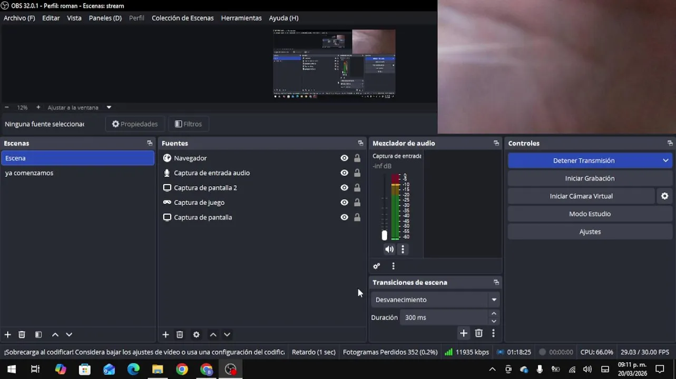
Task: Open the Ajustar a la ventana scaling dropdown
Action: [109, 107]
